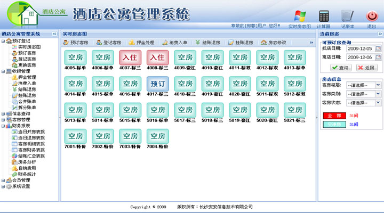The width and height of the screenshot is (384, 213).
Task: Expand the 客房管理 tree node
Action: tap(3, 120)
